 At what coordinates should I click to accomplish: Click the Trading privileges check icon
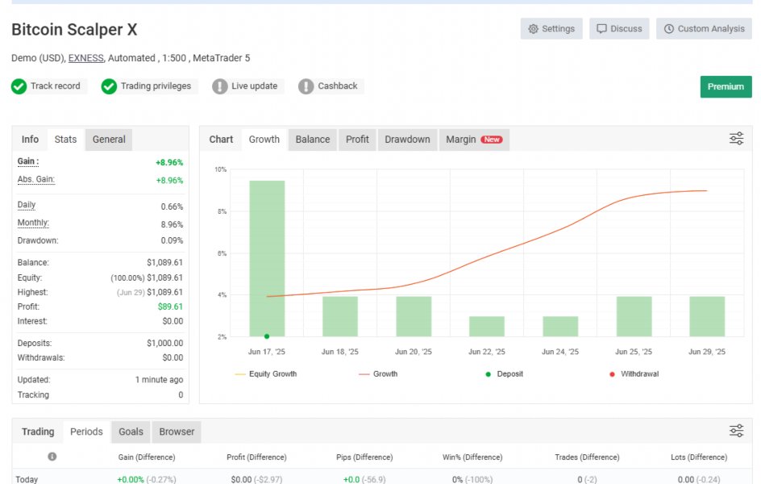point(109,86)
